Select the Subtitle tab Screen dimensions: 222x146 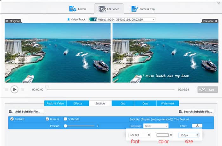[x=100, y=104]
